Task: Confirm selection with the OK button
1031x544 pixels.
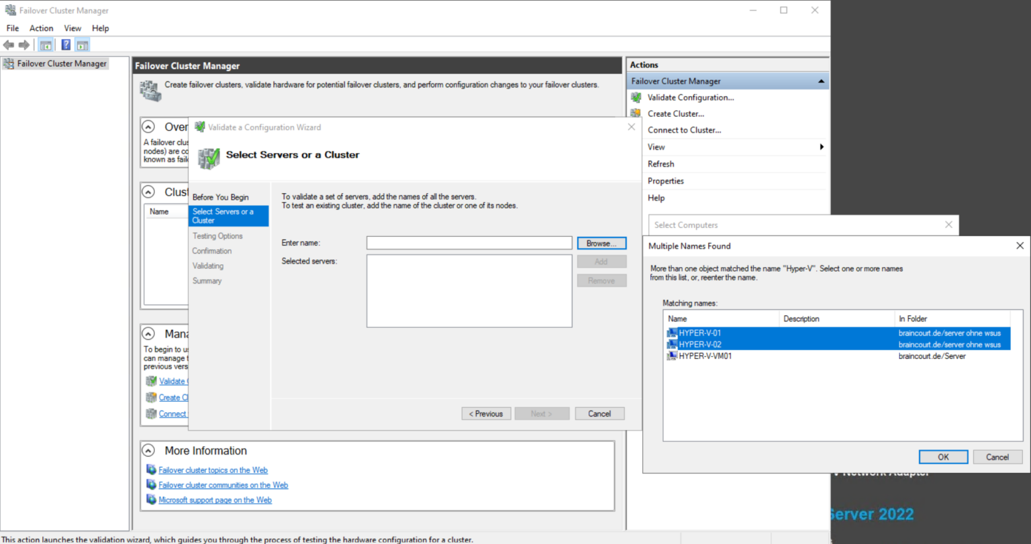Action: pos(943,456)
